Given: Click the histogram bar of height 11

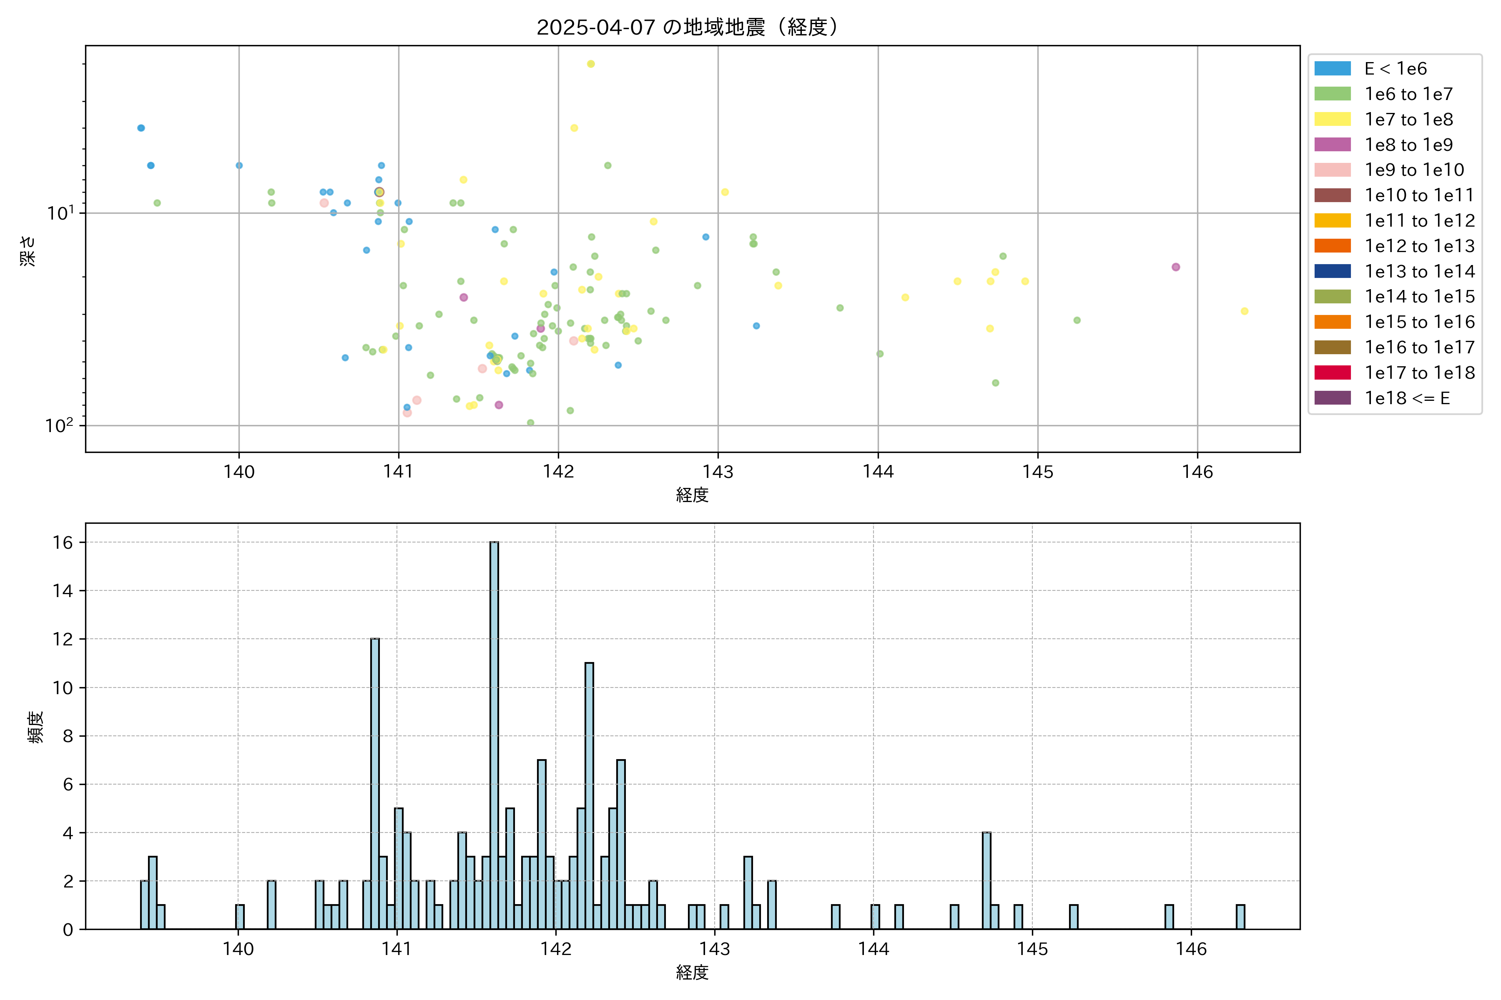Looking at the screenshot, I should (x=589, y=796).
